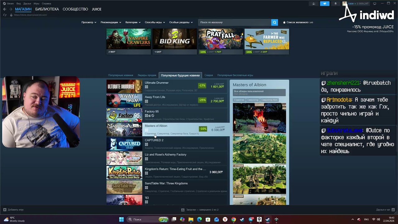Go back with the left arrow
This screenshot has height=224, width=398.
point(4,9)
